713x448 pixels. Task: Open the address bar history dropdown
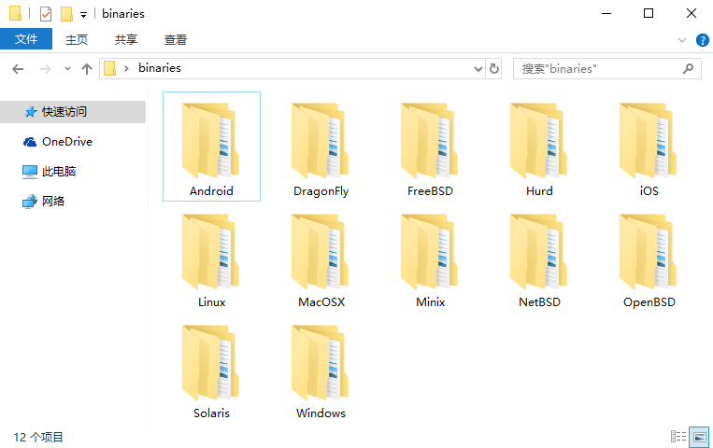coord(478,69)
